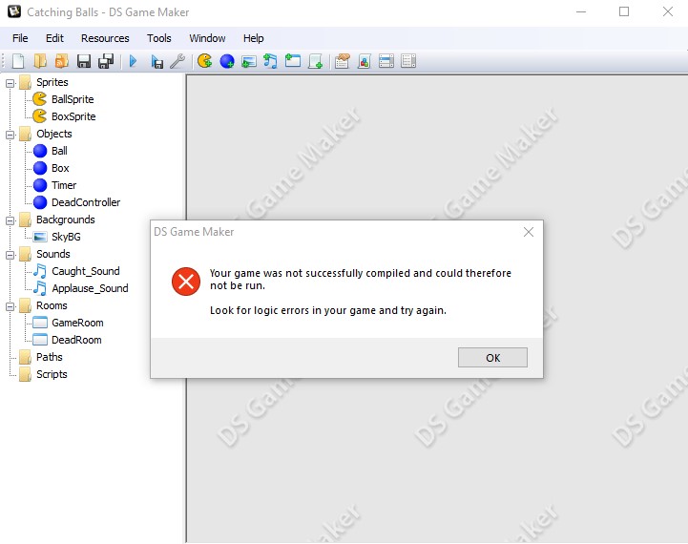Open the Tools menu
This screenshot has width=688, height=544.
(x=159, y=38)
